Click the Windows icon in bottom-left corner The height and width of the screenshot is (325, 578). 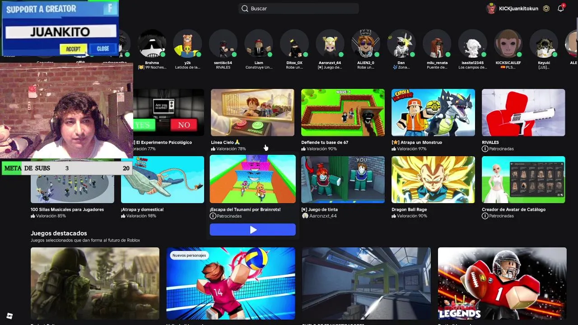9,316
